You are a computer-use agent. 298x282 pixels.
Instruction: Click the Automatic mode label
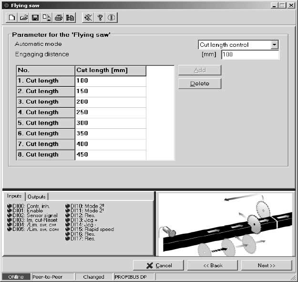[38, 44]
